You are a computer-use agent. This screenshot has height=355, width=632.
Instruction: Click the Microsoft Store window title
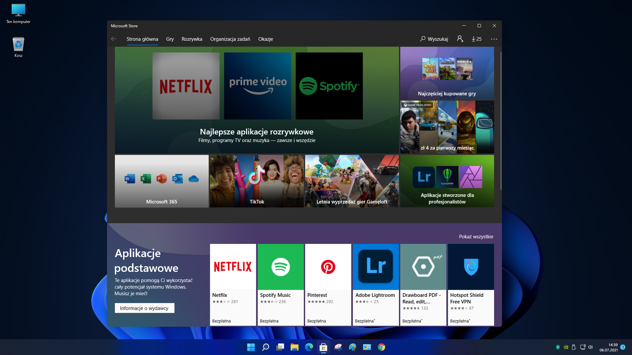point(124,26)
